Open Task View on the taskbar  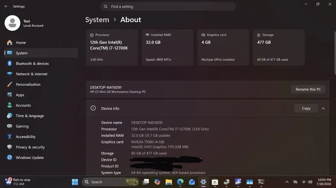(x=146, y=182)
